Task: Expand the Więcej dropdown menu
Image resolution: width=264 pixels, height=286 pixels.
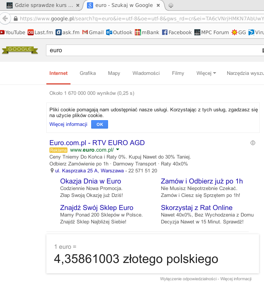Action: click(x=206, y=73)
